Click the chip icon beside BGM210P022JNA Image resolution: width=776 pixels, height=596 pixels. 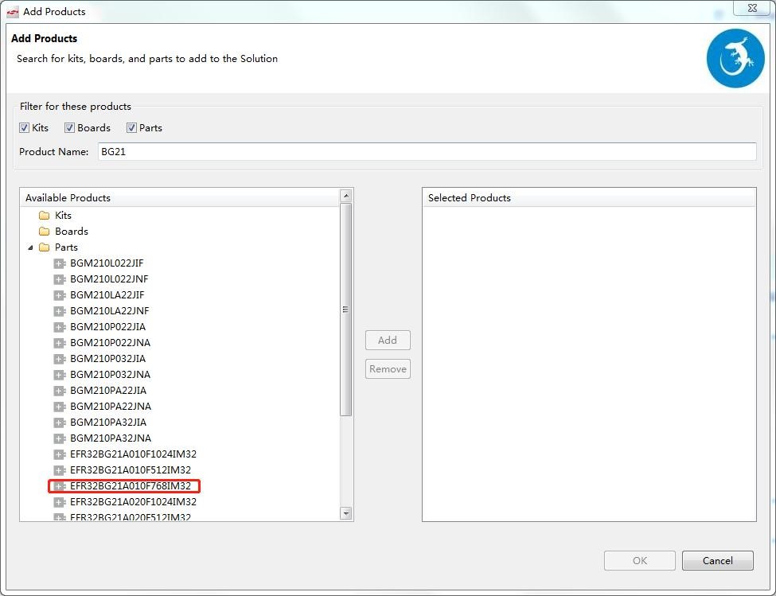click(x=60, y=343)
